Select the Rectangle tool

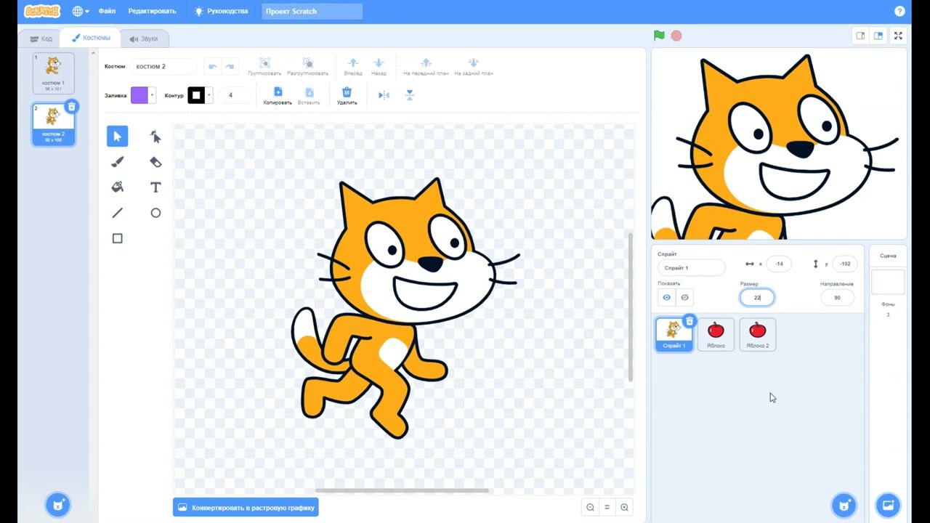(x=117, y=238)
